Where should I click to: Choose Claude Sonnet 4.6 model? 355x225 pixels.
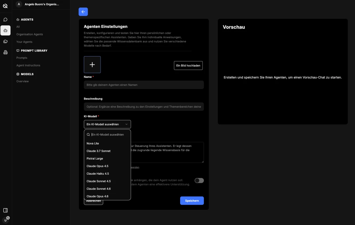[107, 189]
